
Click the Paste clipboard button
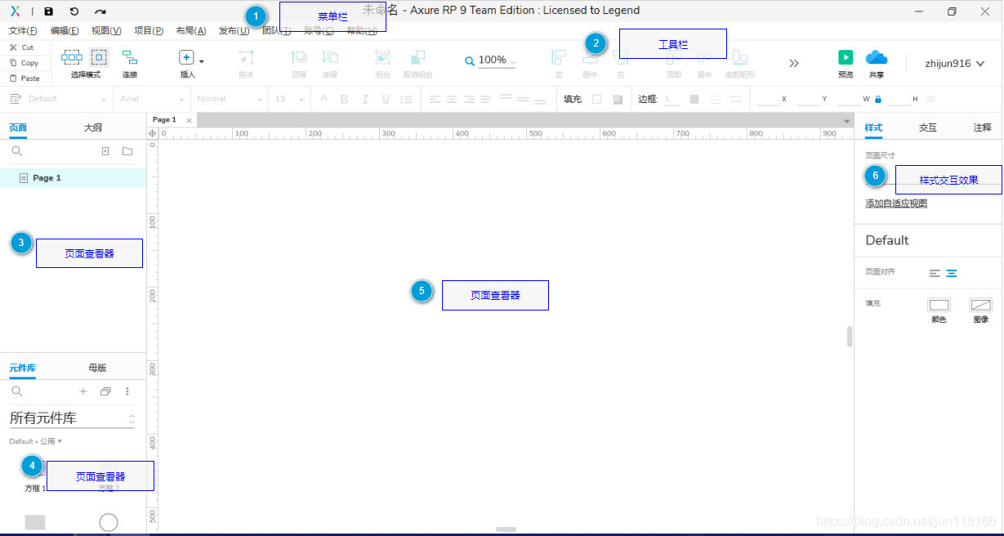click(25, 78)
